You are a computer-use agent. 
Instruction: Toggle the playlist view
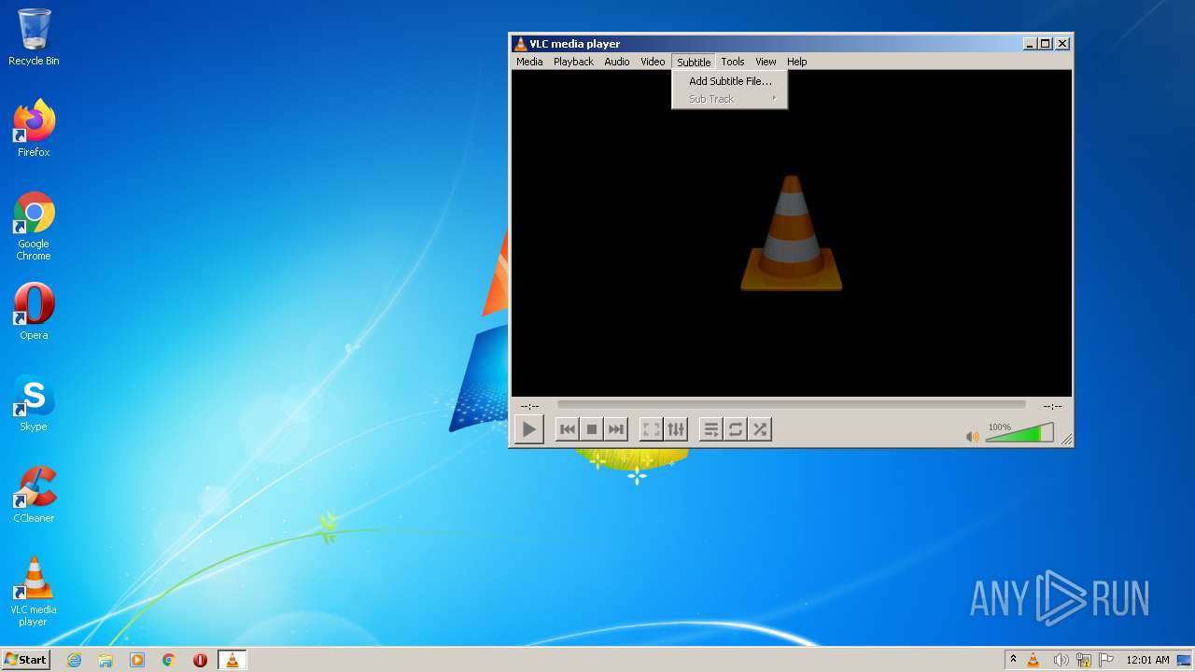click(x=711, y=429)
